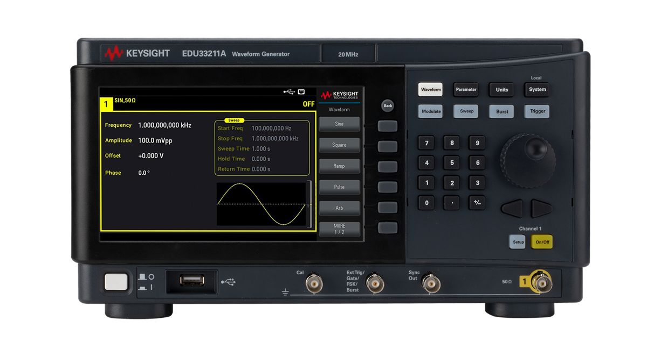Viewport: 647px width, 363px height.
Task: Tap keypad digit 2
Action: pos(452,183)
